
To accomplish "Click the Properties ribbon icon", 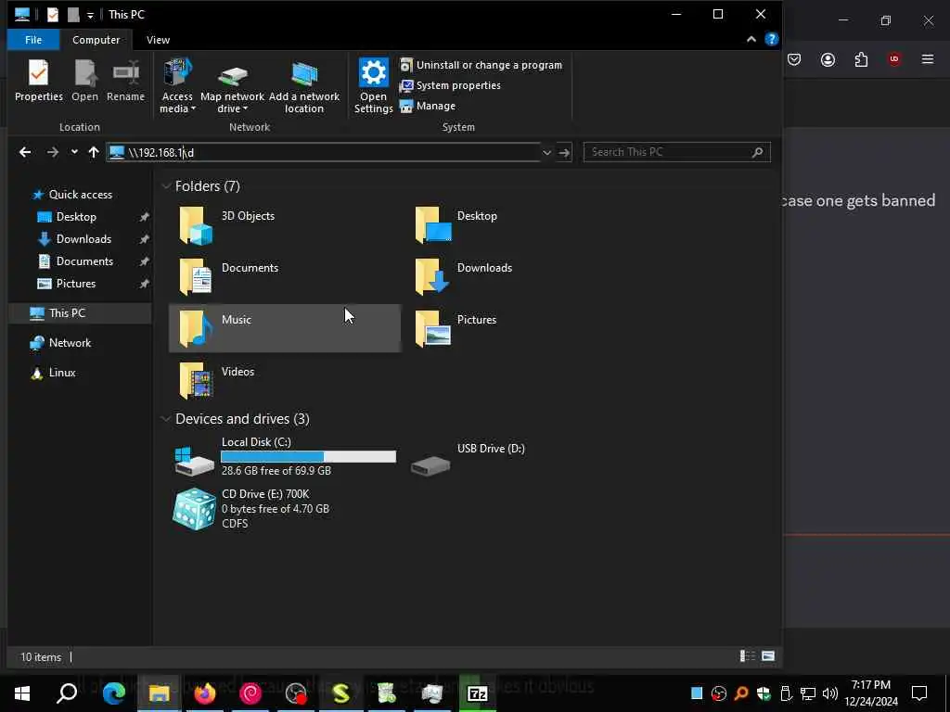I will tap(39, 81).
